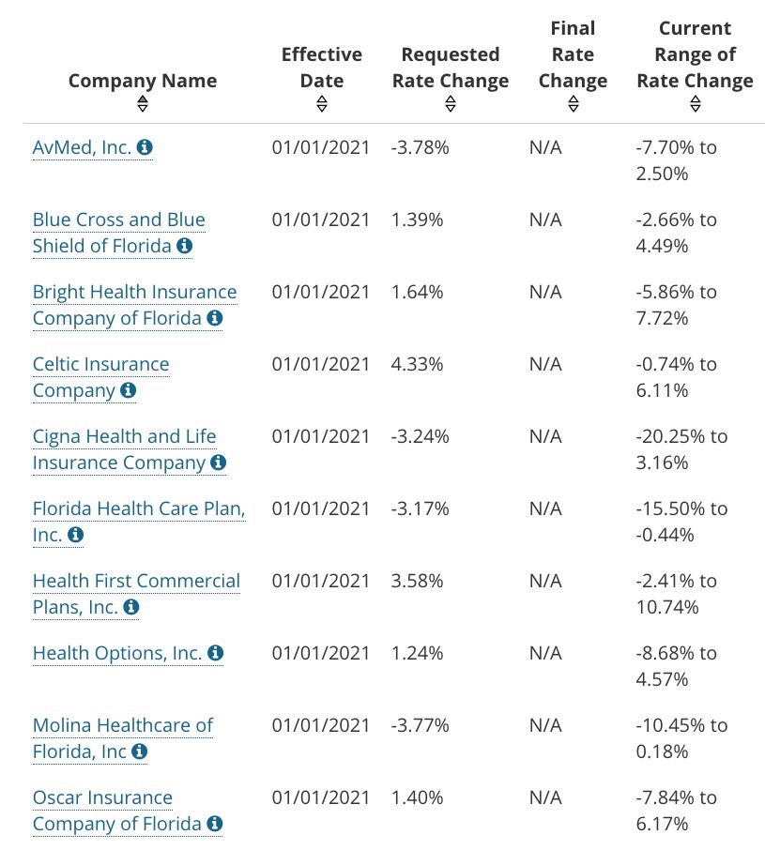Click Health First Commercial Plans info icon
Viewport: 765px width, 865px height.
(x=131, y=607)
